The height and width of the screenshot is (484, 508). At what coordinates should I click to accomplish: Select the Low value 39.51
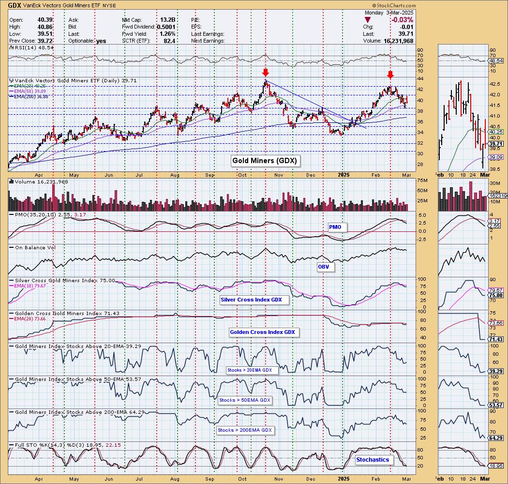45,34
